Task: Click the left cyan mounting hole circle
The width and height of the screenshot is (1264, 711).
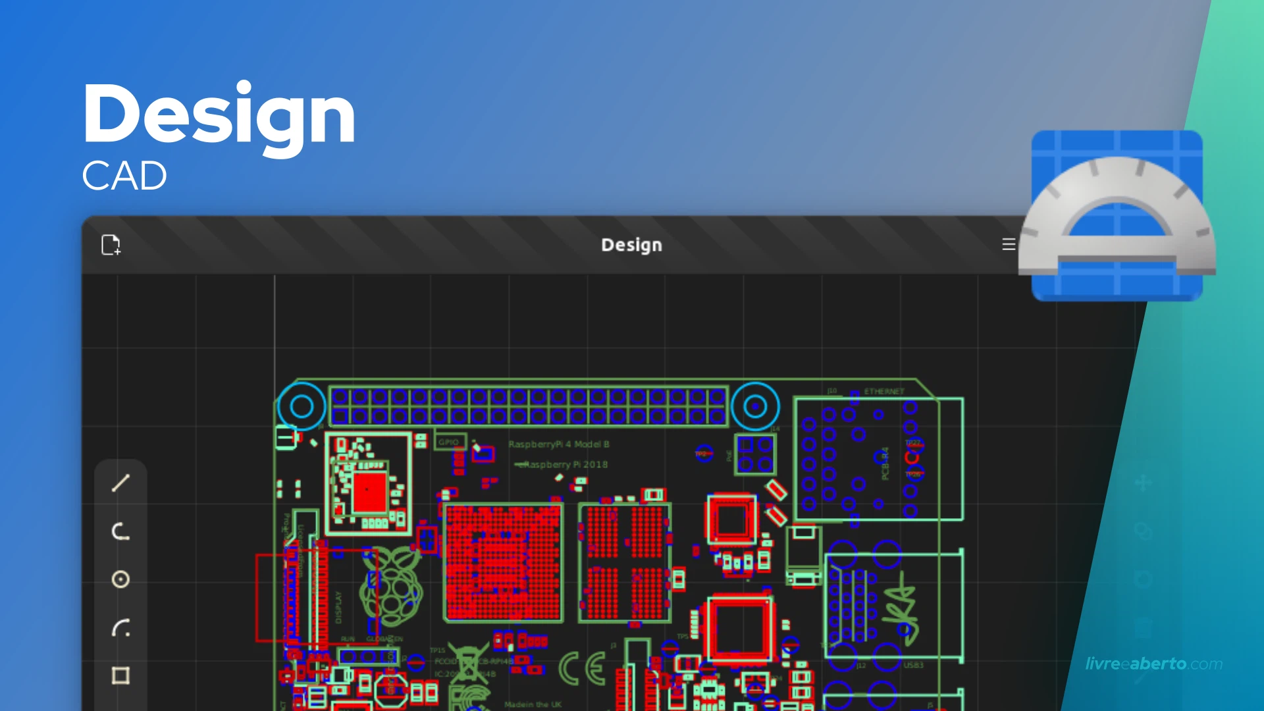Action: pyautogui.click(x=301, y=407)
